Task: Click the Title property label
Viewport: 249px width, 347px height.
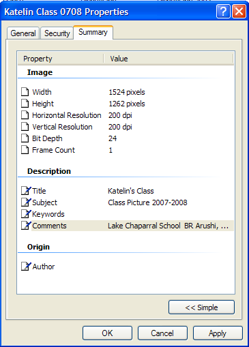Action: pyautogui.click(x=39, y=191)
